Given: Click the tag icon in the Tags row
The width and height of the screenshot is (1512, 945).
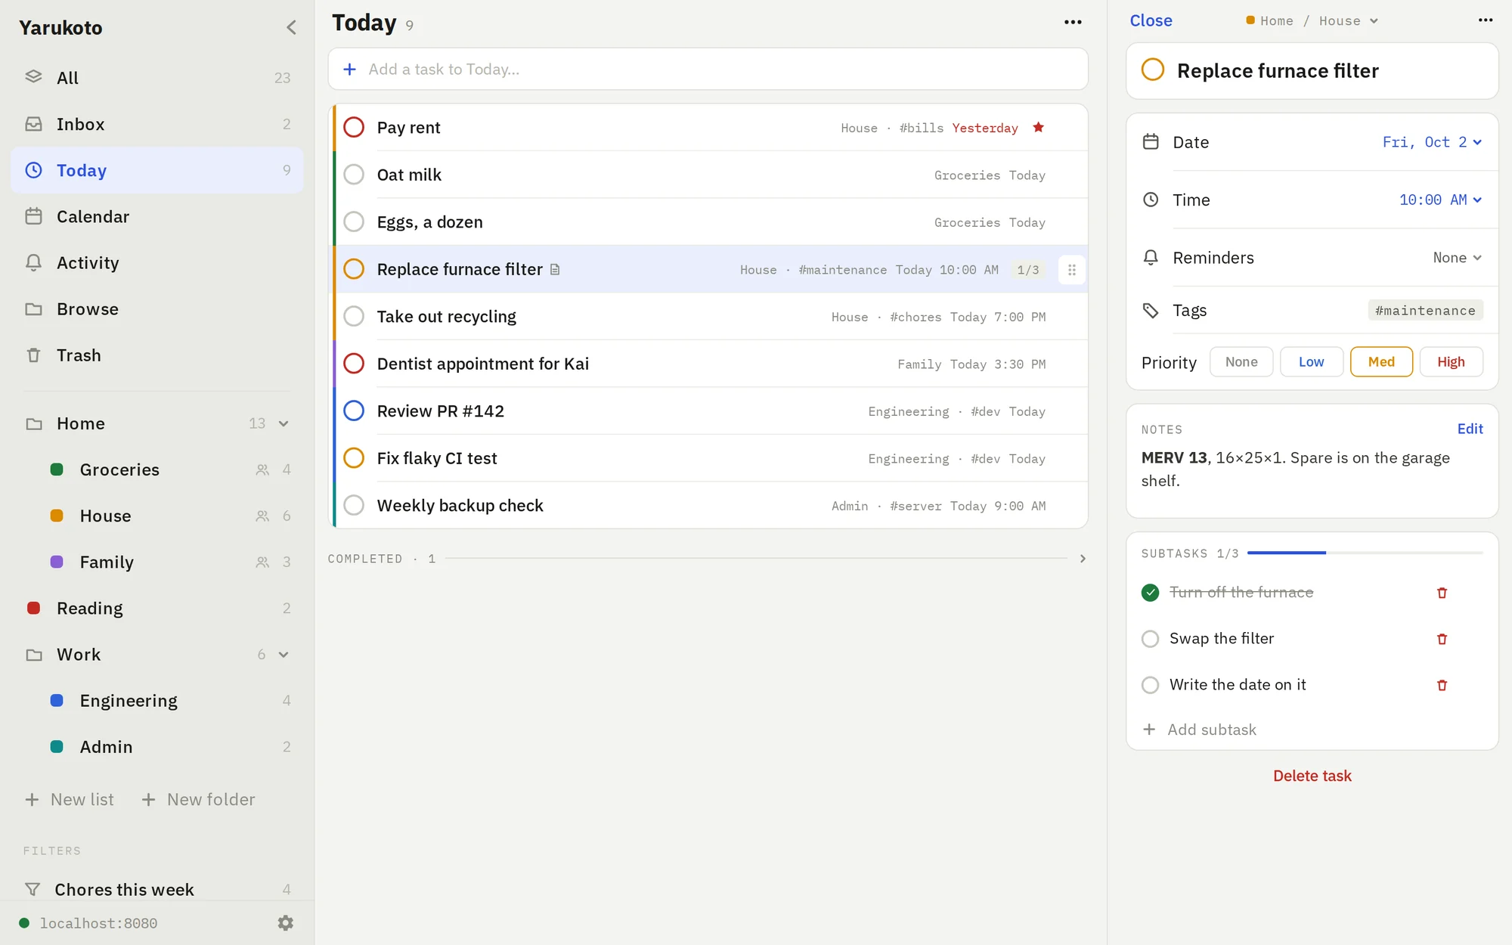Looking at the screenshot, I should 1151,311.
